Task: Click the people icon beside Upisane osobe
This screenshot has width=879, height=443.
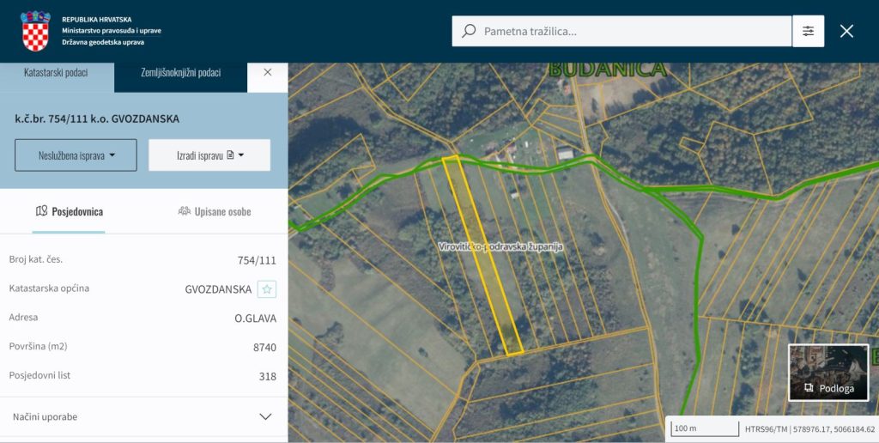Action: (184, 211)
